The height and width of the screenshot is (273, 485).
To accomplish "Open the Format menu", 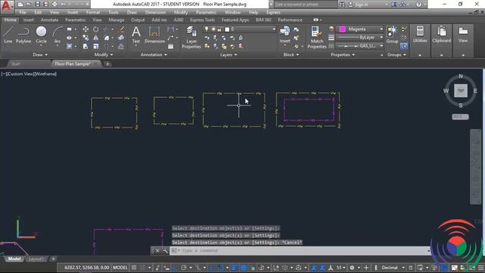I will click(92, 12).
